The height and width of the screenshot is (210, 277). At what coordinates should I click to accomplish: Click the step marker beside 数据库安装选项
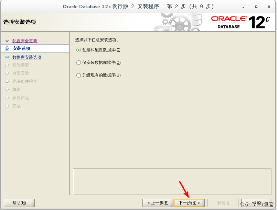pyautogui.click(x=7, y=57)
